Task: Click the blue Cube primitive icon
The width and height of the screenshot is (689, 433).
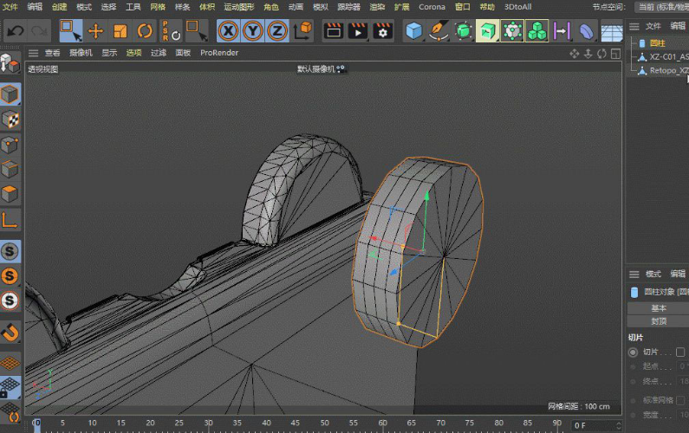Action: [414, 31]
